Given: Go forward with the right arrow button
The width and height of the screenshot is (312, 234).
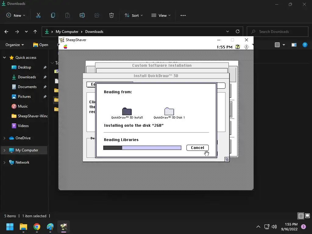Looking at the screenshot, I should pyautogui.click(x=17, y=32).
